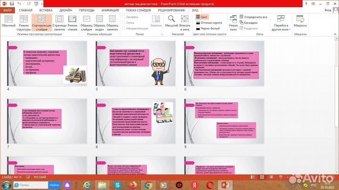Click СЛАЙД 1 ИЗ 15 status text
This screenshot has width=339, height=190.
(x=12, y=177)
